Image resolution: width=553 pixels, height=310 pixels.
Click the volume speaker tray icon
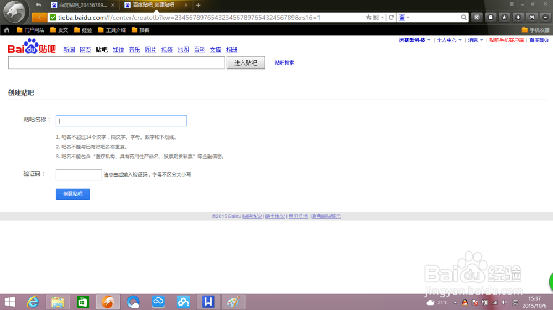pos(504,302)
